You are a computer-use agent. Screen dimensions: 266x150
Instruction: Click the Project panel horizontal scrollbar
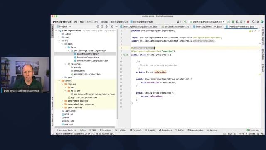[x=85, y=127]
